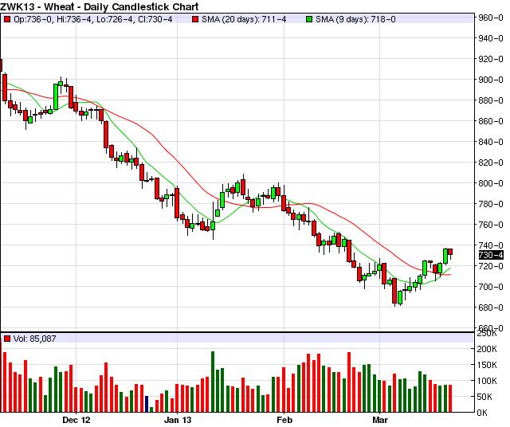Click the green SMA 9 days swatch
The image size is (510, 427).
(x=309, y=19)
